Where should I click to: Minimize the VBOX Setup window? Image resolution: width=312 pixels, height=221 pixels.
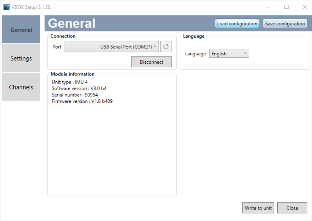coord(268,7)
